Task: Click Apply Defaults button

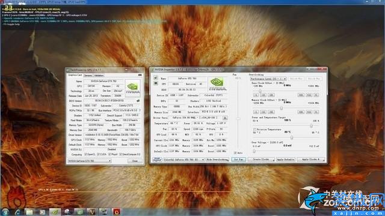Action: [286, 160]
